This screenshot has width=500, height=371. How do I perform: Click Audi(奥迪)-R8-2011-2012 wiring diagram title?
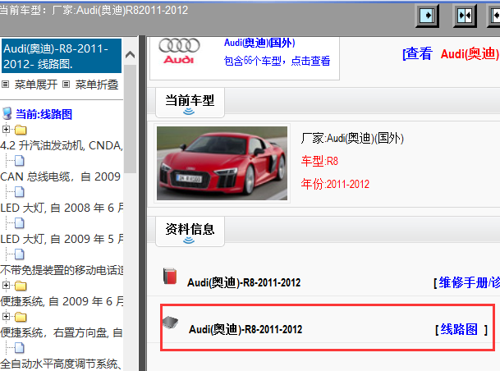245,329
